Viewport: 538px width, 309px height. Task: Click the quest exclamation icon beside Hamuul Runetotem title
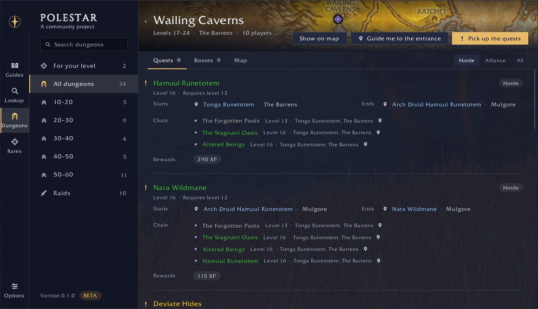[x=146, y=83]
